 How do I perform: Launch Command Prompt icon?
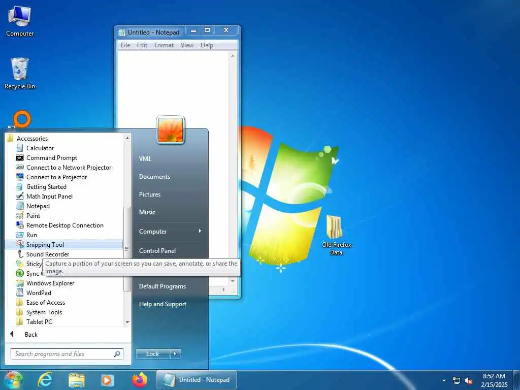(20, 158)
